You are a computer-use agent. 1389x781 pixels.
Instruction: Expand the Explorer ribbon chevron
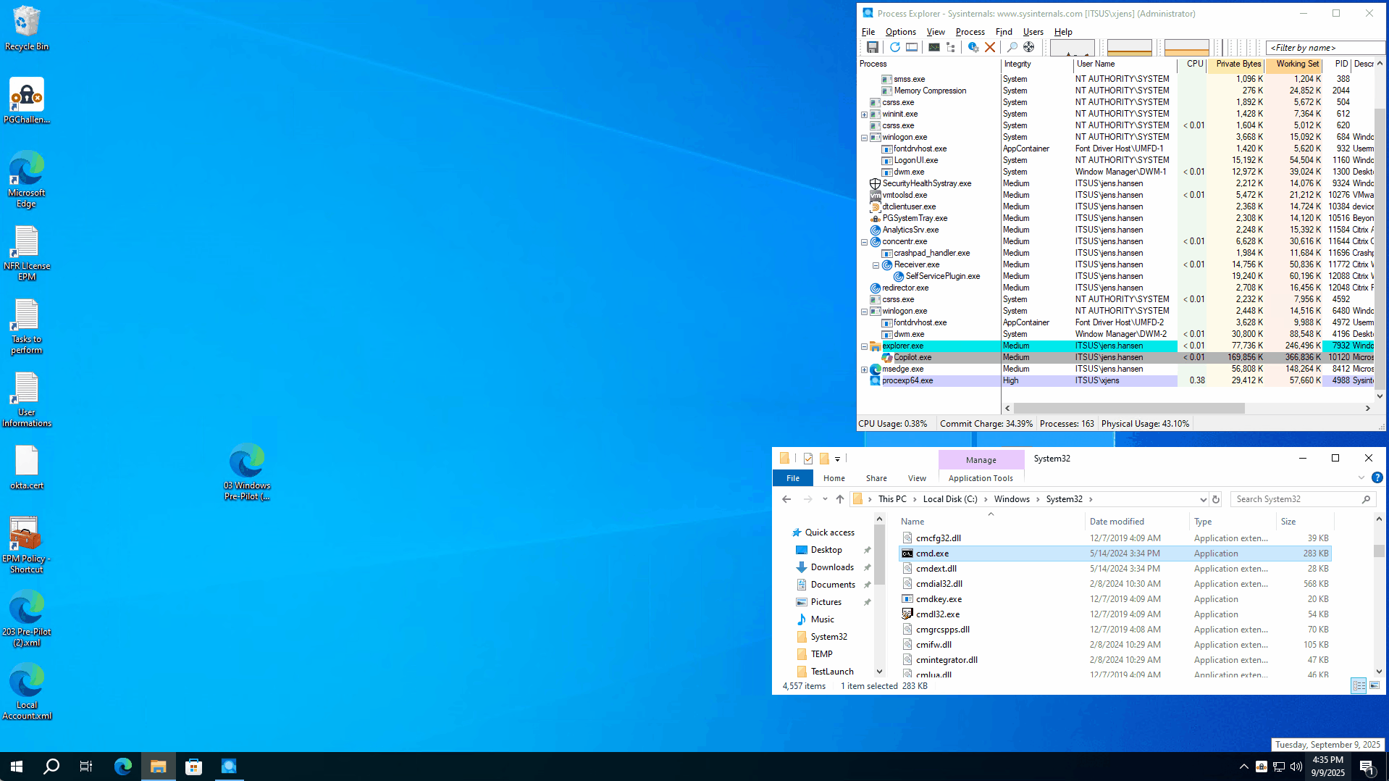pyautogui.click(x=1361, y=477)
